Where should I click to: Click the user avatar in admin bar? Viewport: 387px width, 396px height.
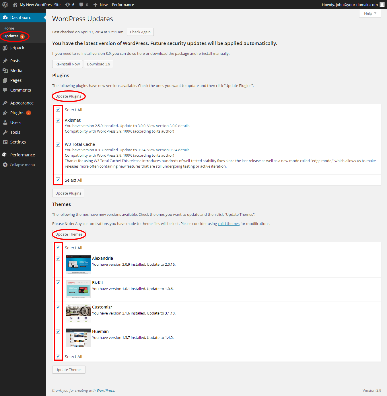tap(382, 5)
